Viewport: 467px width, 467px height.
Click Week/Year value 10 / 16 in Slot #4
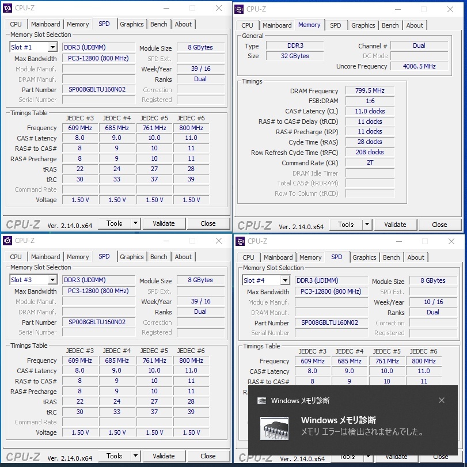[434, 302]
